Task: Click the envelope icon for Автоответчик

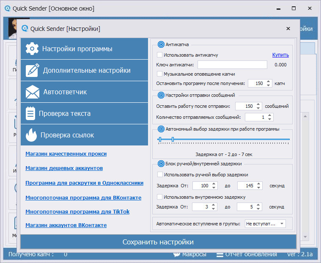Action: pyautogui.click(x=33, y=92)
